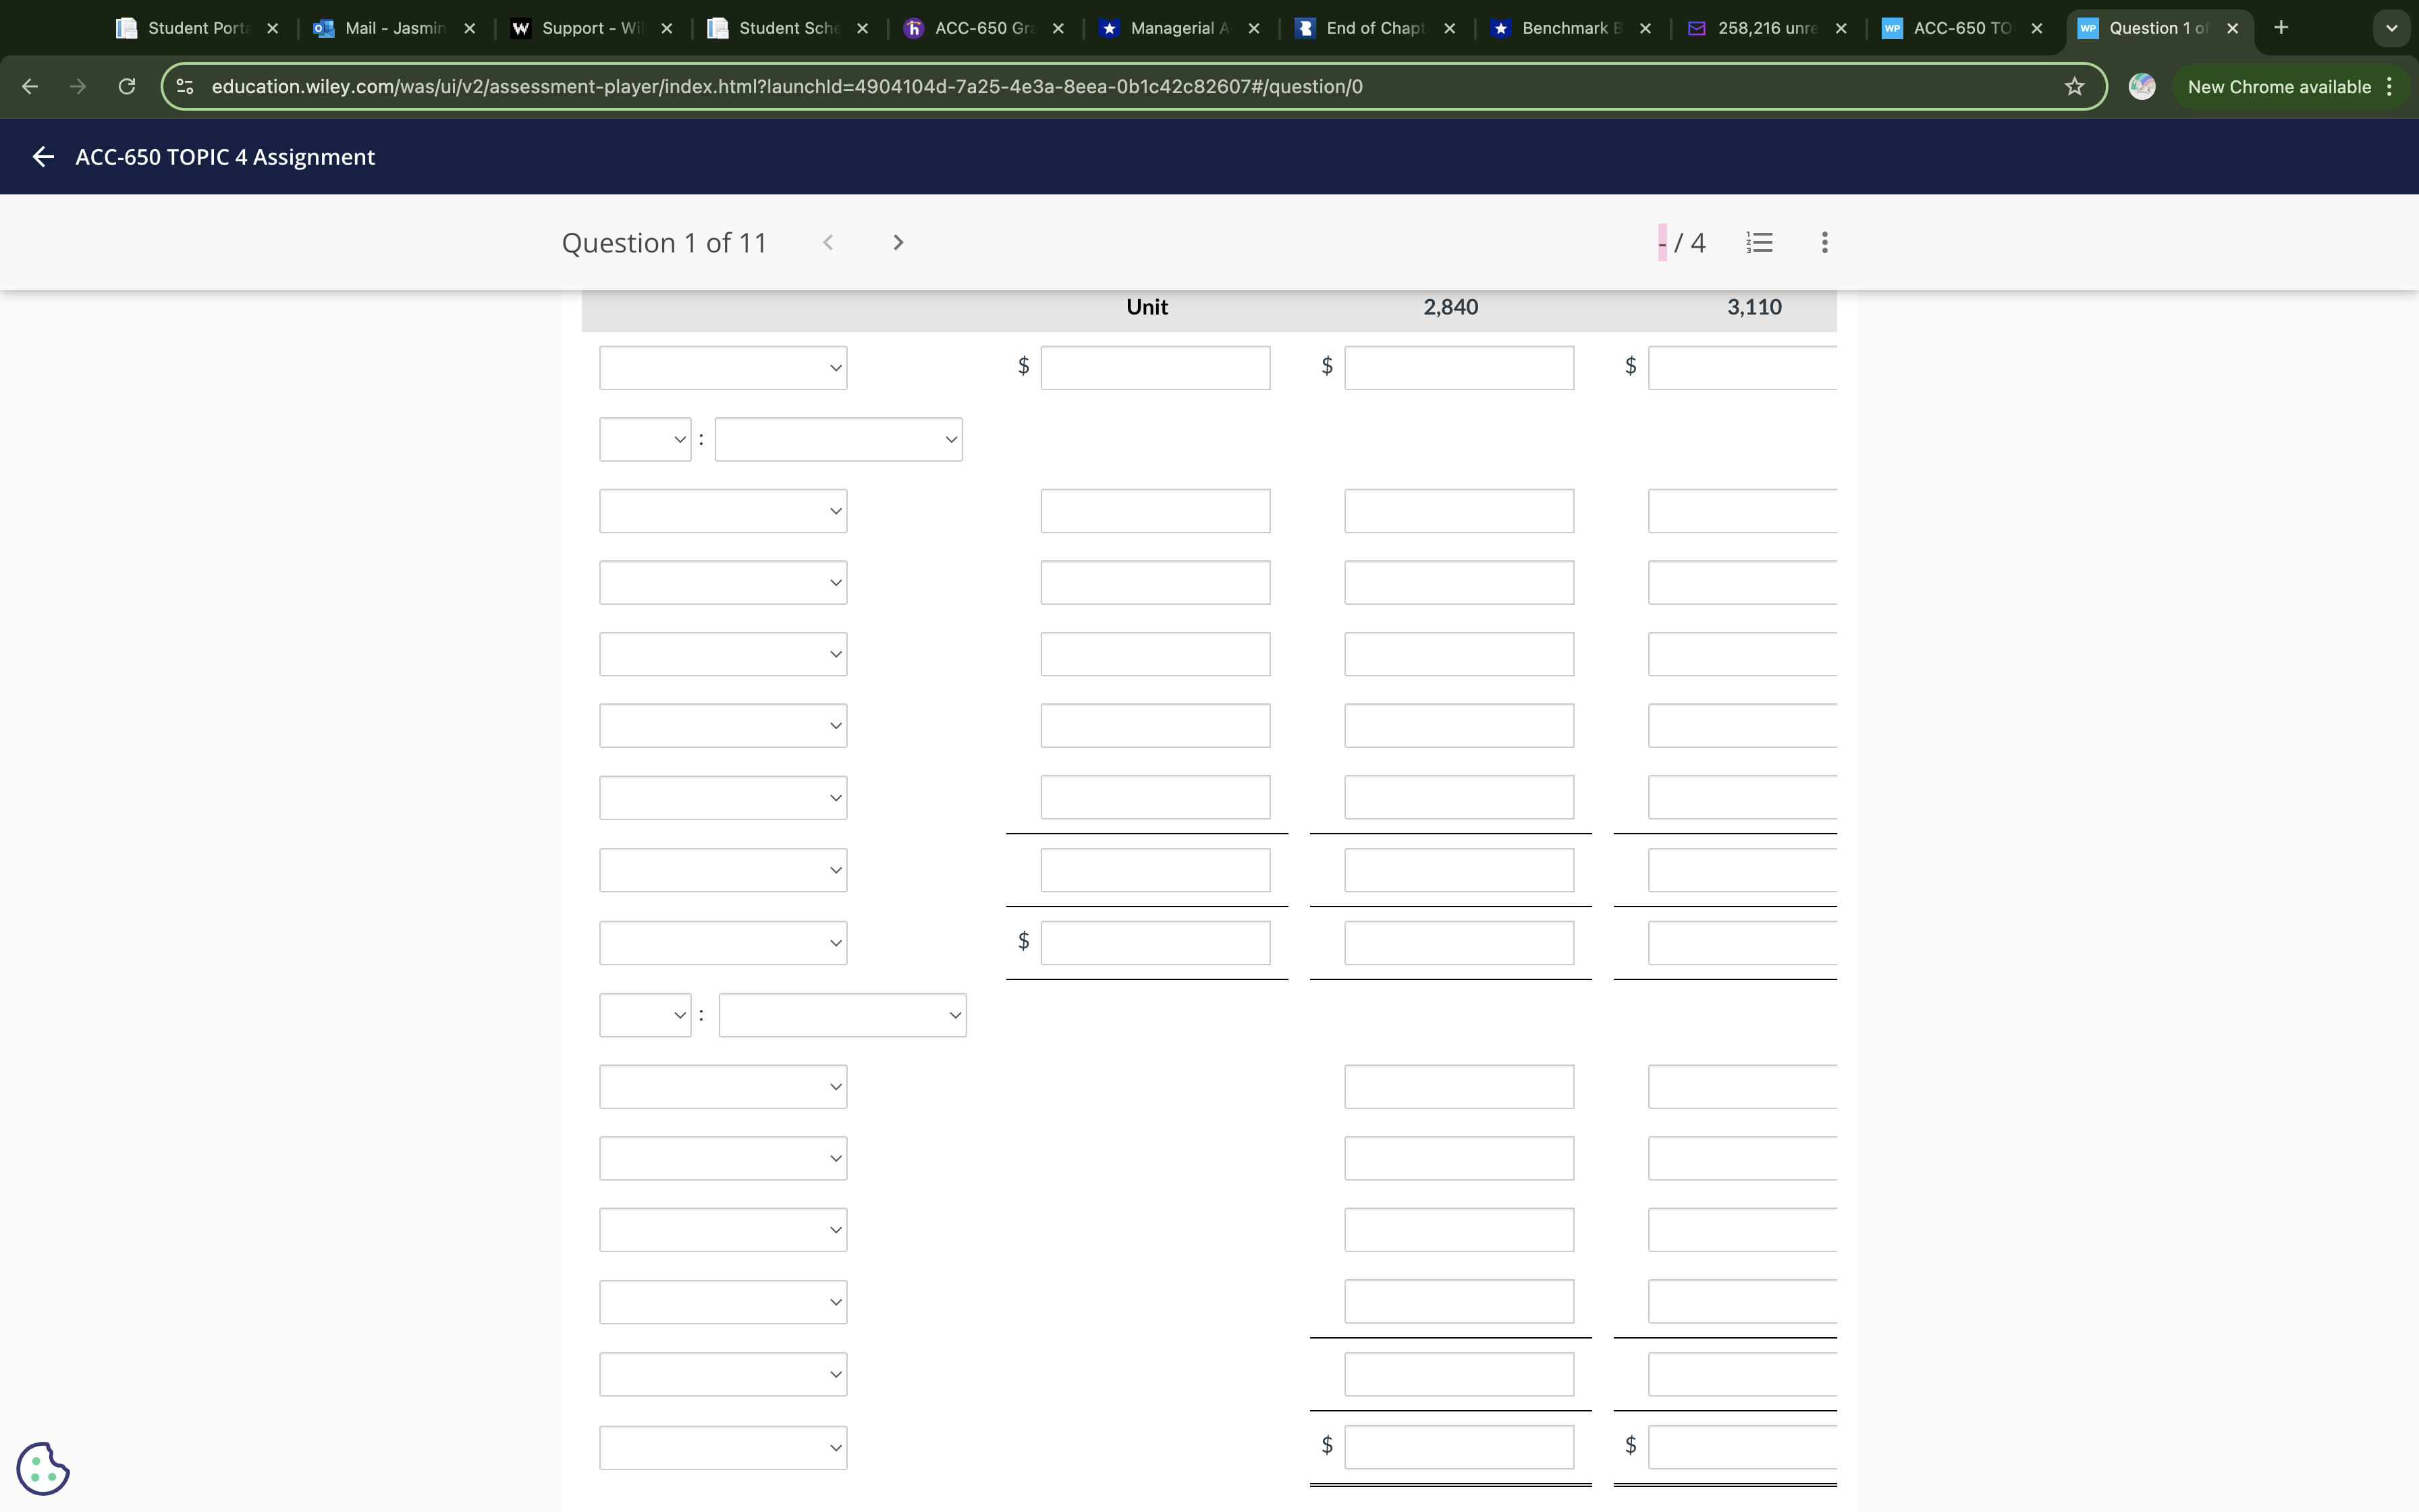Go to previous question with left chevron

click(x=827, y=243)
